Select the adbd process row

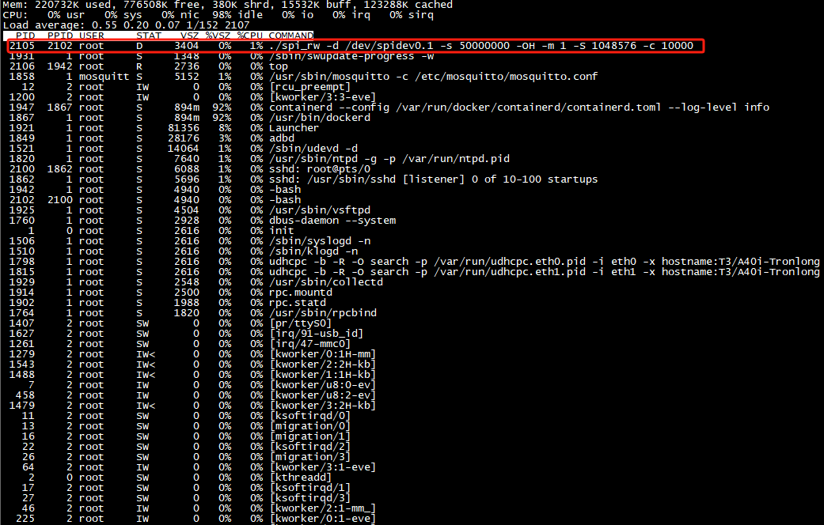point(283,138)
